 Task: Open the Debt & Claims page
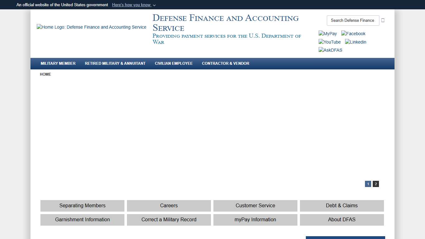click(342, 206)
